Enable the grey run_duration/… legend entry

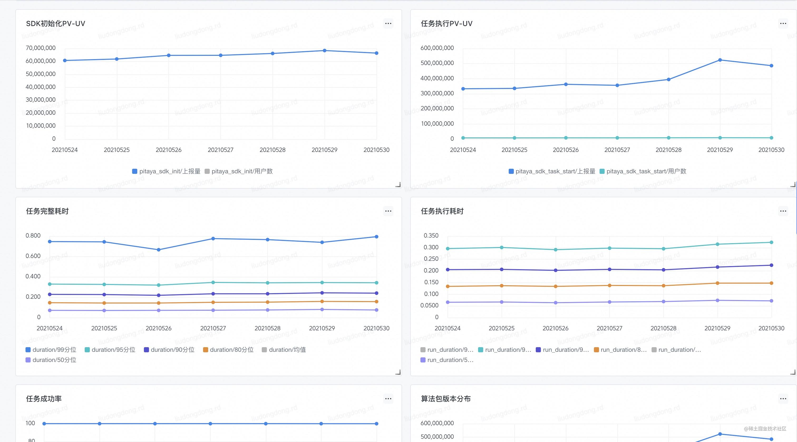pos(676,350)
